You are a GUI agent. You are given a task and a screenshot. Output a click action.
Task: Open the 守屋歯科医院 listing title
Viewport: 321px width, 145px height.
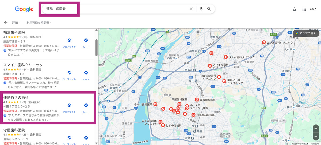14,130
